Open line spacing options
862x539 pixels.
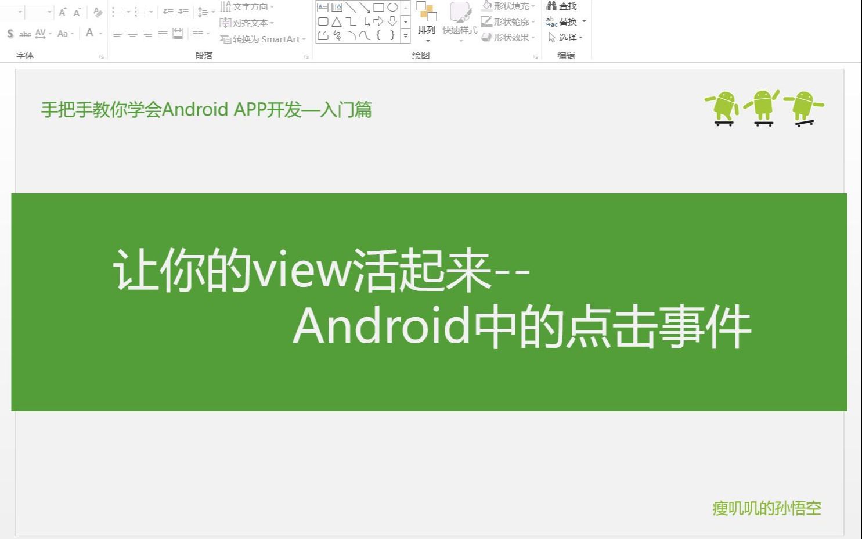click(205, 12)
